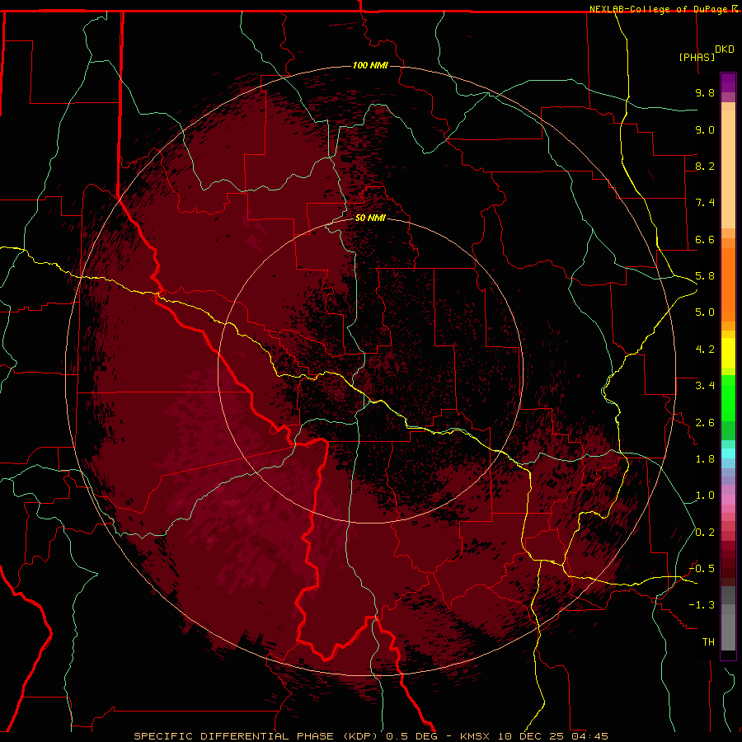Click the 0.2 scale value
The height and width of the screenshot is (742, 742).
tap(705, 533)
